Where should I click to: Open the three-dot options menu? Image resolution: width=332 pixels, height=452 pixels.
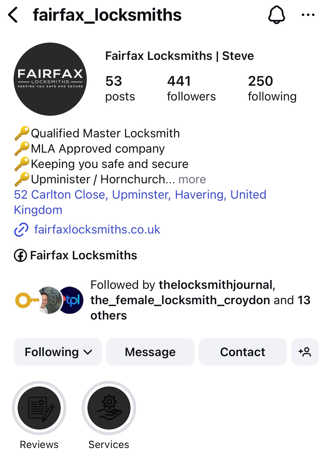(x=308, y=15)
